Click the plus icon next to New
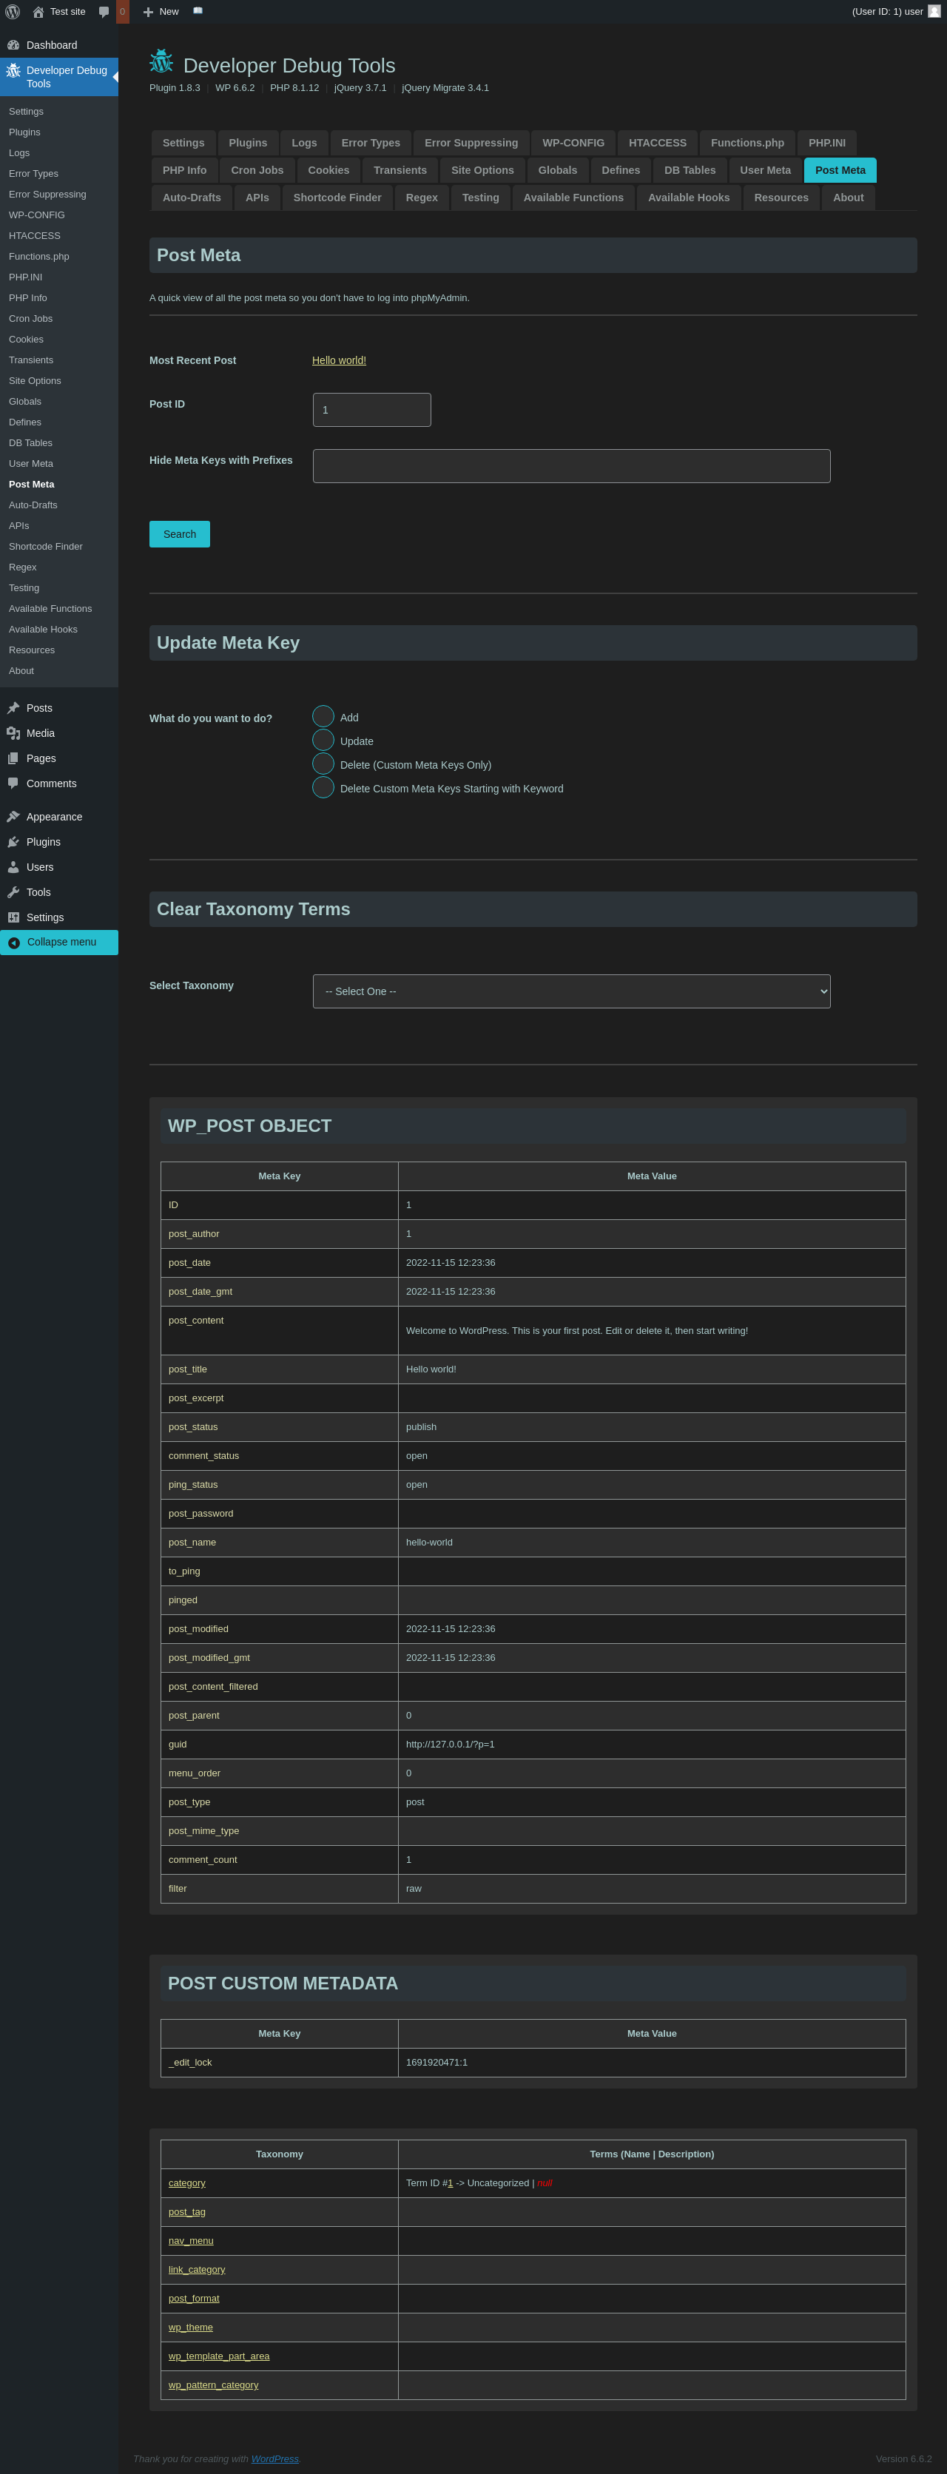Viewport: 947px width, 2474px height. click(148, 12)
